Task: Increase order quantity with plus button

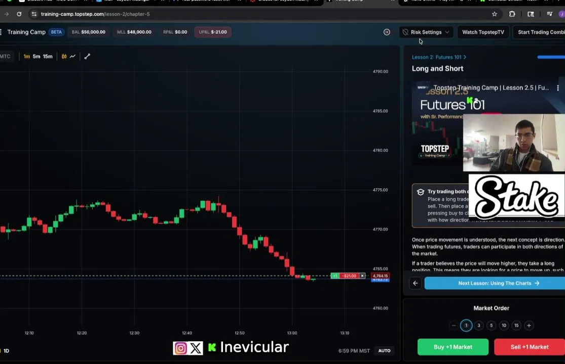Action: click(529, 326)
